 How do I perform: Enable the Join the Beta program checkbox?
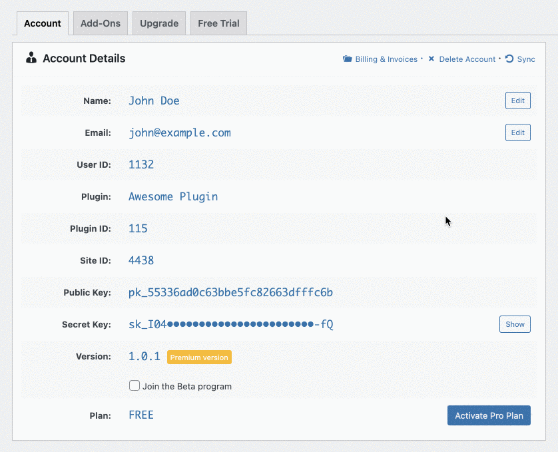pos(135,385)
